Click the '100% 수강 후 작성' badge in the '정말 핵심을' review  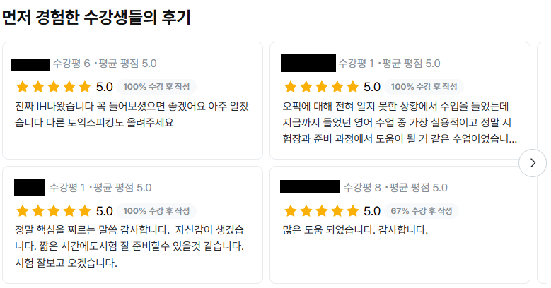click(156, 211)
